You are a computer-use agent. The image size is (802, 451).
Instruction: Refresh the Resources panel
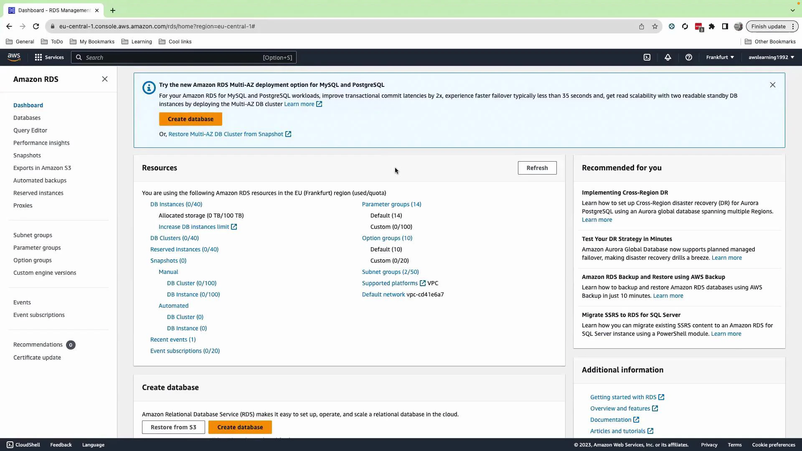coord(537,168)
